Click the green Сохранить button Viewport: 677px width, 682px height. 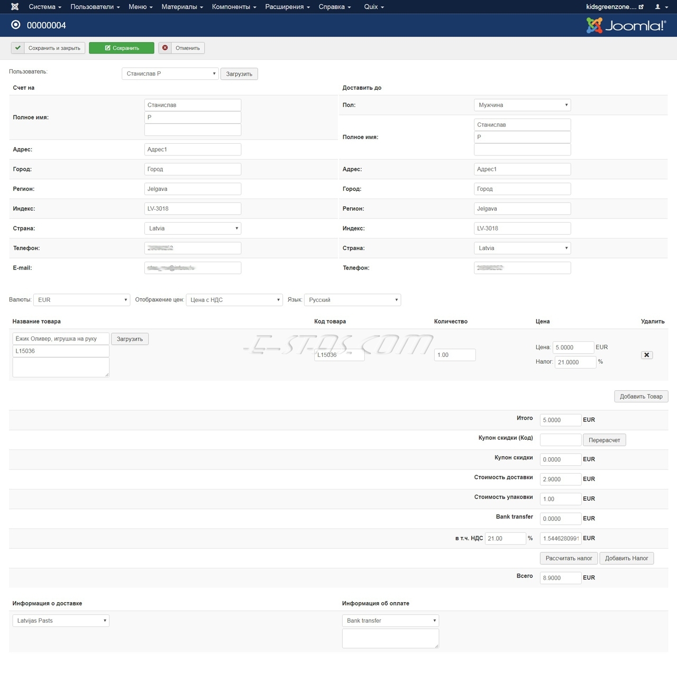(122, 48)
